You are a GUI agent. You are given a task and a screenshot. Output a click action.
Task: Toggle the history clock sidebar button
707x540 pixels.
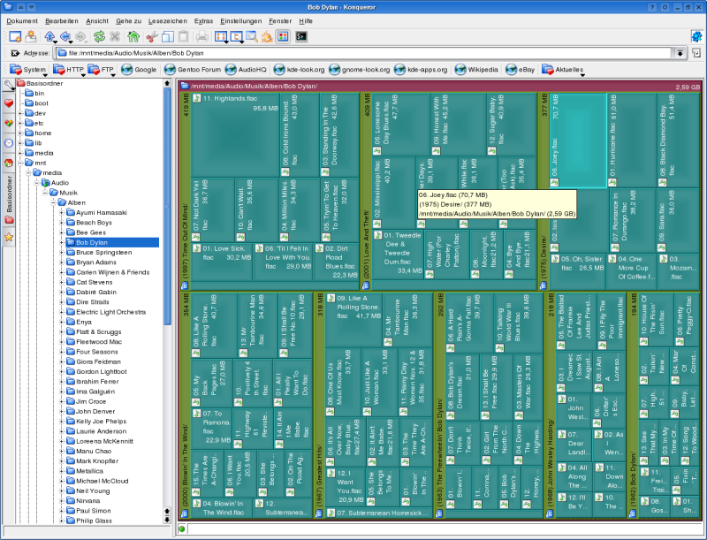point(9,143)
